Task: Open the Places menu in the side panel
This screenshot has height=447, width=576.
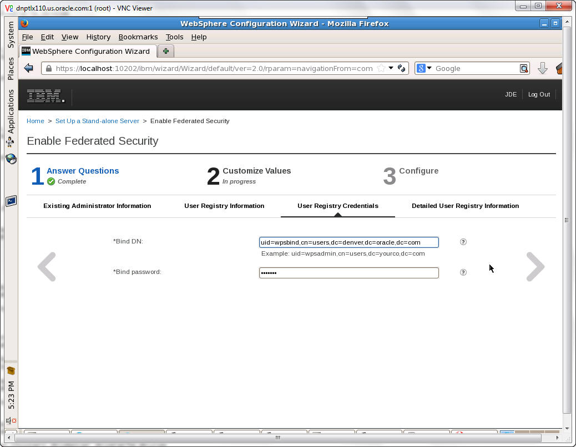Action: coord(11,69)
